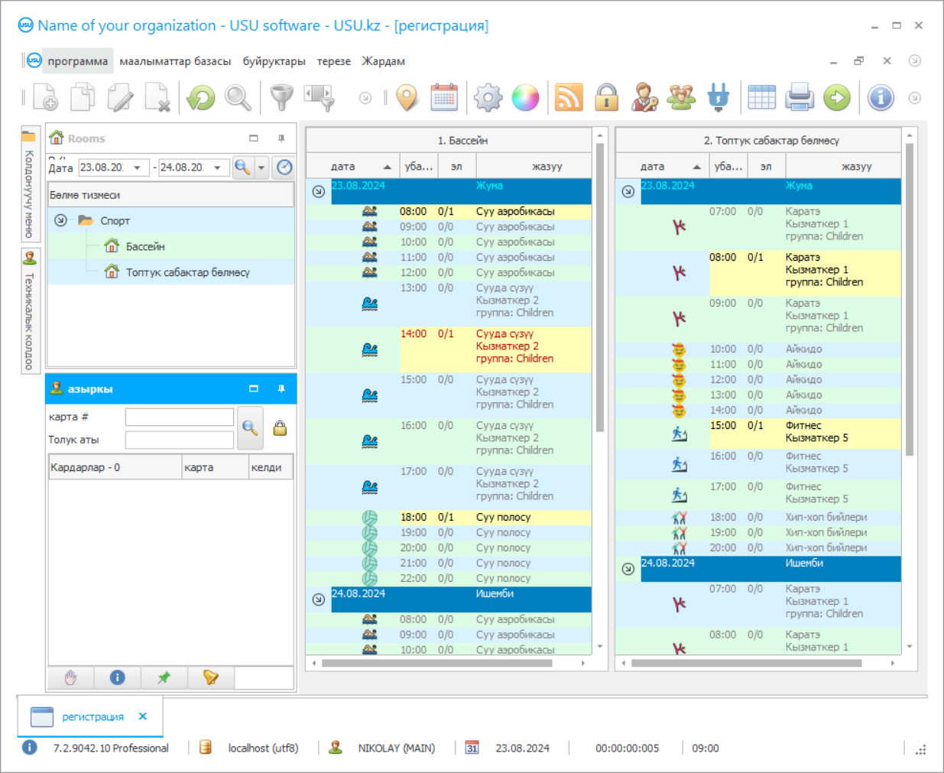The height and width of the screenshot is (773, 944).
Task: Click the padlock icon next to card search
Action: (280, 428)
